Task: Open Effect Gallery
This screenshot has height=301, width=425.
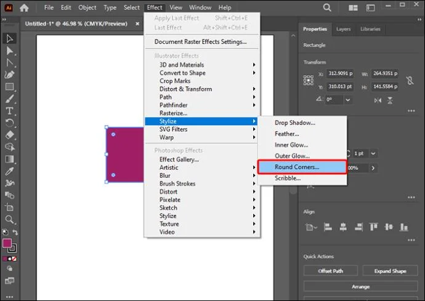Action: 201,159
